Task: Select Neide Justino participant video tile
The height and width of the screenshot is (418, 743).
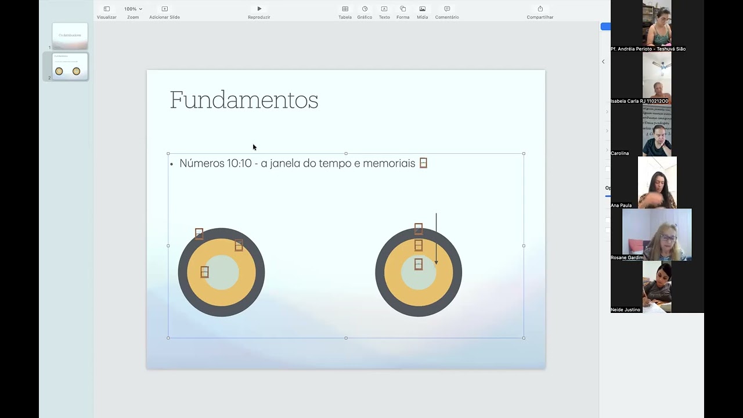Action: click(657, 287)
